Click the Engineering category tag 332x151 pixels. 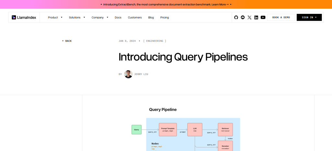click(x=155, y=41)
